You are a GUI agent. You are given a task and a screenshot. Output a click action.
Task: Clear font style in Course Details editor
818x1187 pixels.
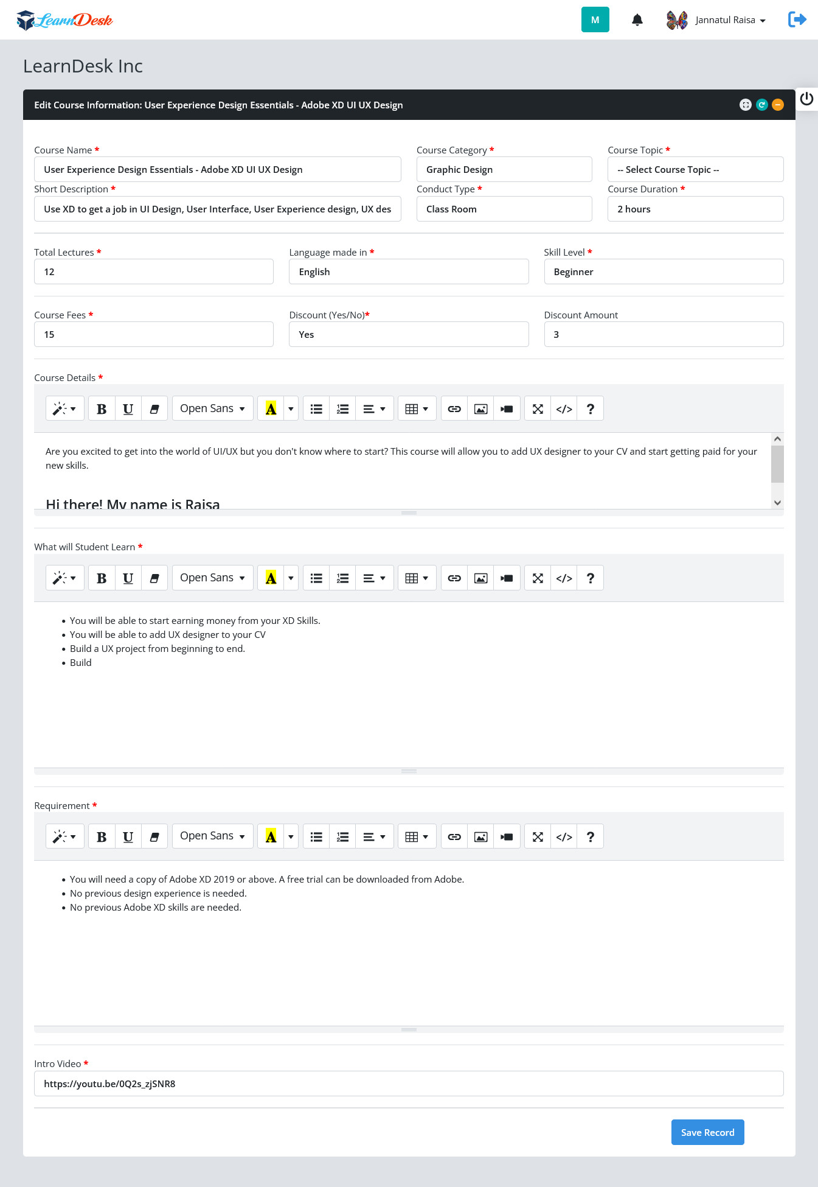tap(154, 409)
